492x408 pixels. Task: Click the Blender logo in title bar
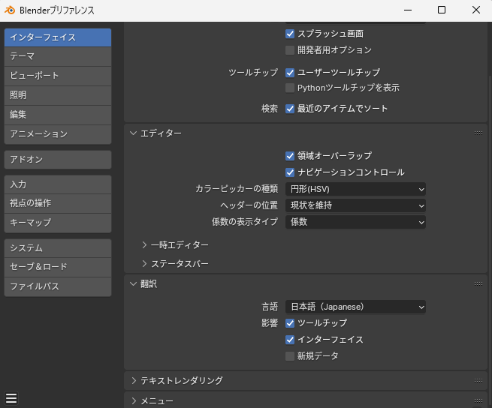point(10,10)
